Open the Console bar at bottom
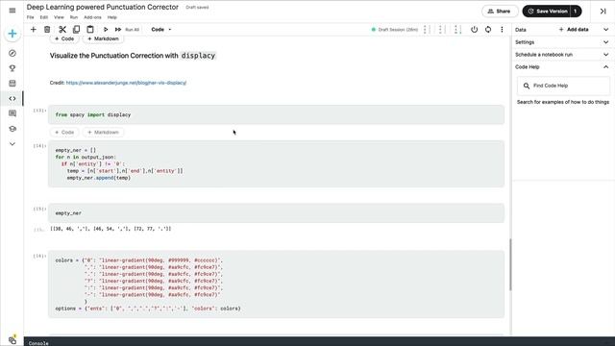The image size is (615, 346). [x=319, y=341]
